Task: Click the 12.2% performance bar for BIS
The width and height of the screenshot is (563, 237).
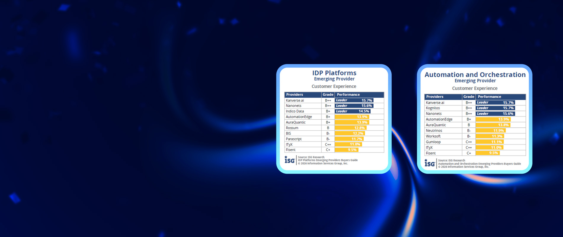Action: click(350, 134)
